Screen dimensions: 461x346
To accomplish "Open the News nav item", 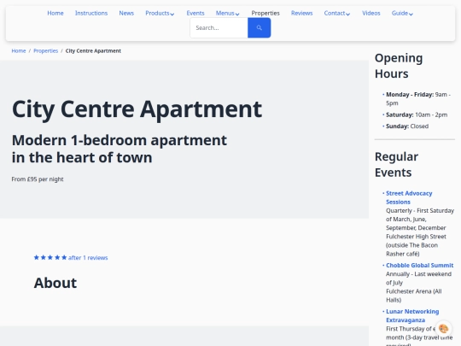I will [126, 13].
